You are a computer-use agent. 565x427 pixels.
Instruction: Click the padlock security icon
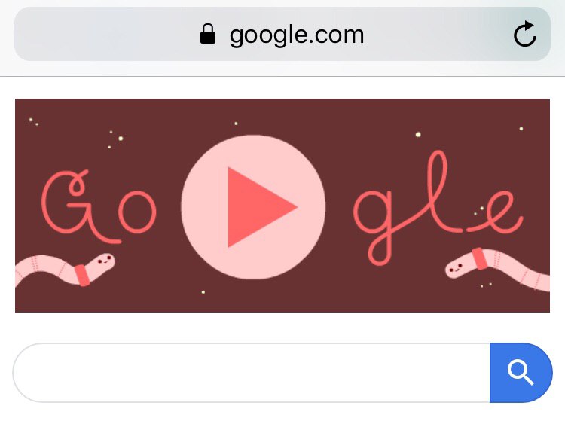(x=208, y=34)
